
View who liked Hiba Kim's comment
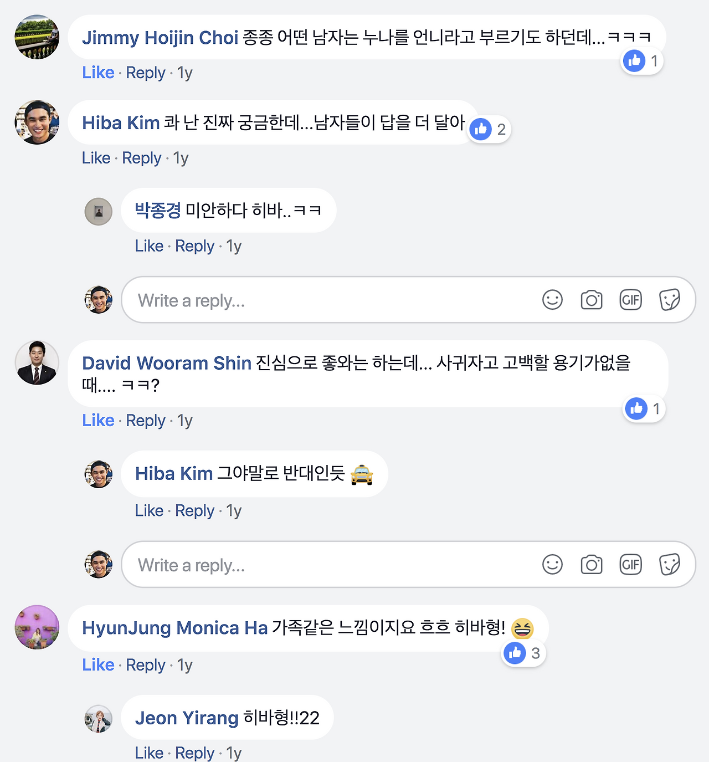tap(488, 129)
